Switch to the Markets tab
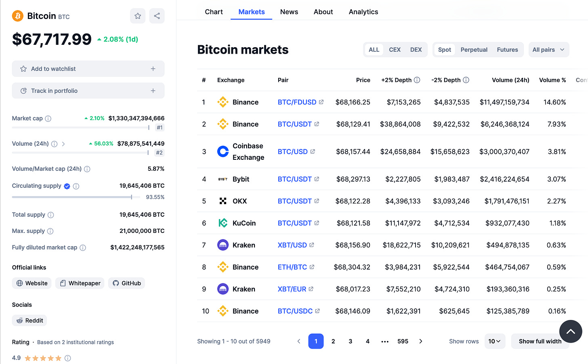 pos(252,12)
